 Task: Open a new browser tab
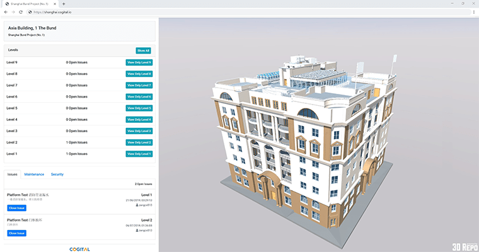pos(64,4)
